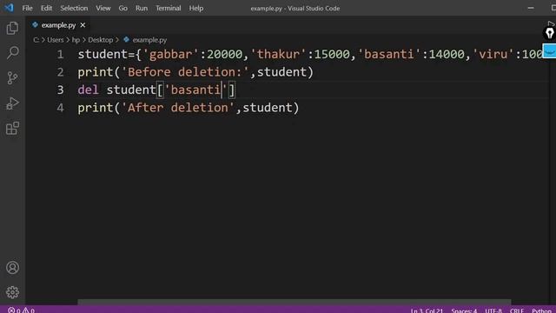Image resolution: width=556 pixels, height=313 pixels.
Task: Click the example.py breadcrumb segment
Action: pos(149,40)
